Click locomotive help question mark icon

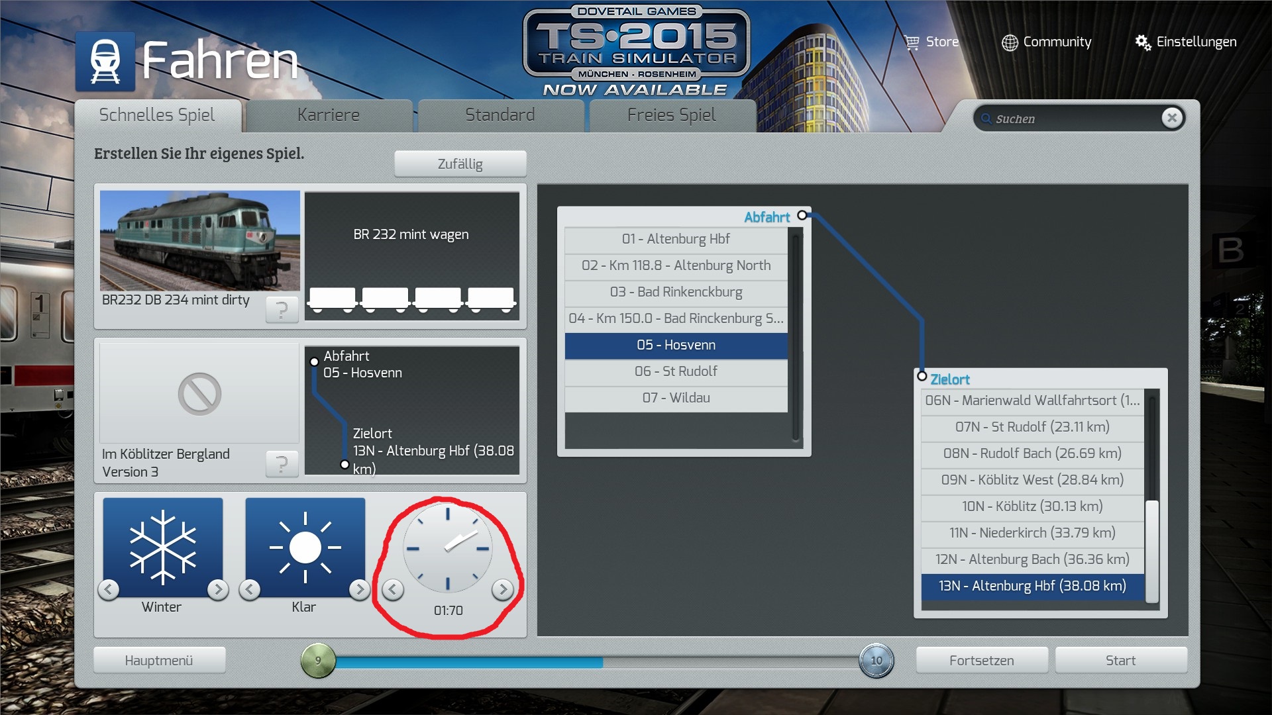[282, 309]
